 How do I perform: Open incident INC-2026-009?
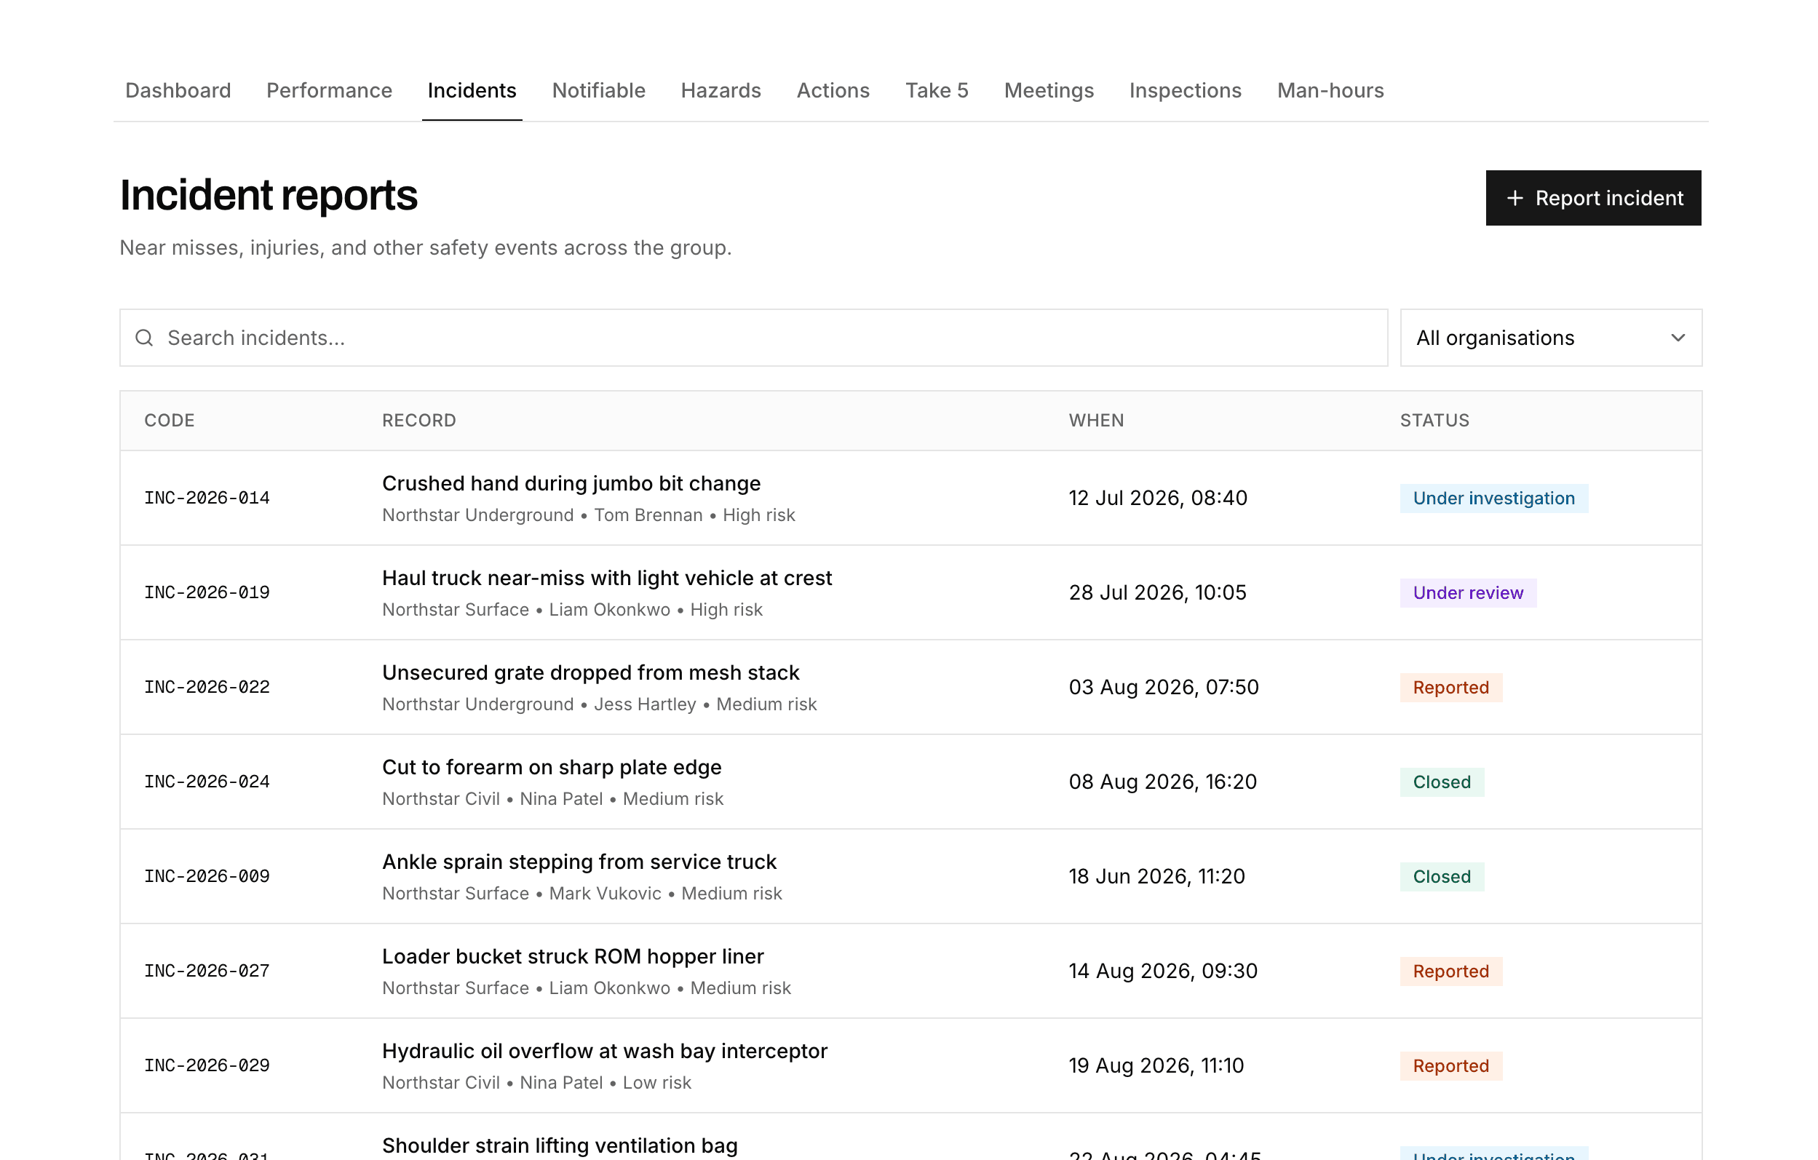pyautogui.click(x=207, y=876)
